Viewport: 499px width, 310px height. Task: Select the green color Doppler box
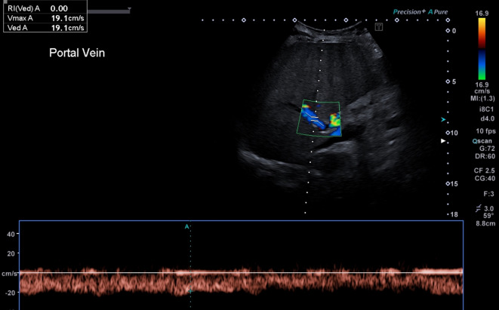[x=319, y=118]
